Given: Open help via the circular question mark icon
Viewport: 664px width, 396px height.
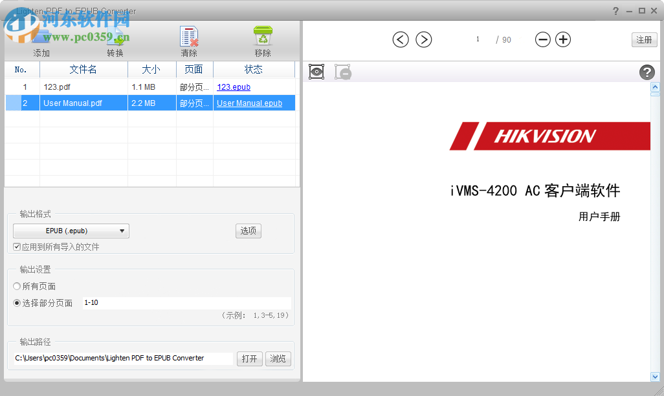Looking at the screenshot, I should [647, 72].
